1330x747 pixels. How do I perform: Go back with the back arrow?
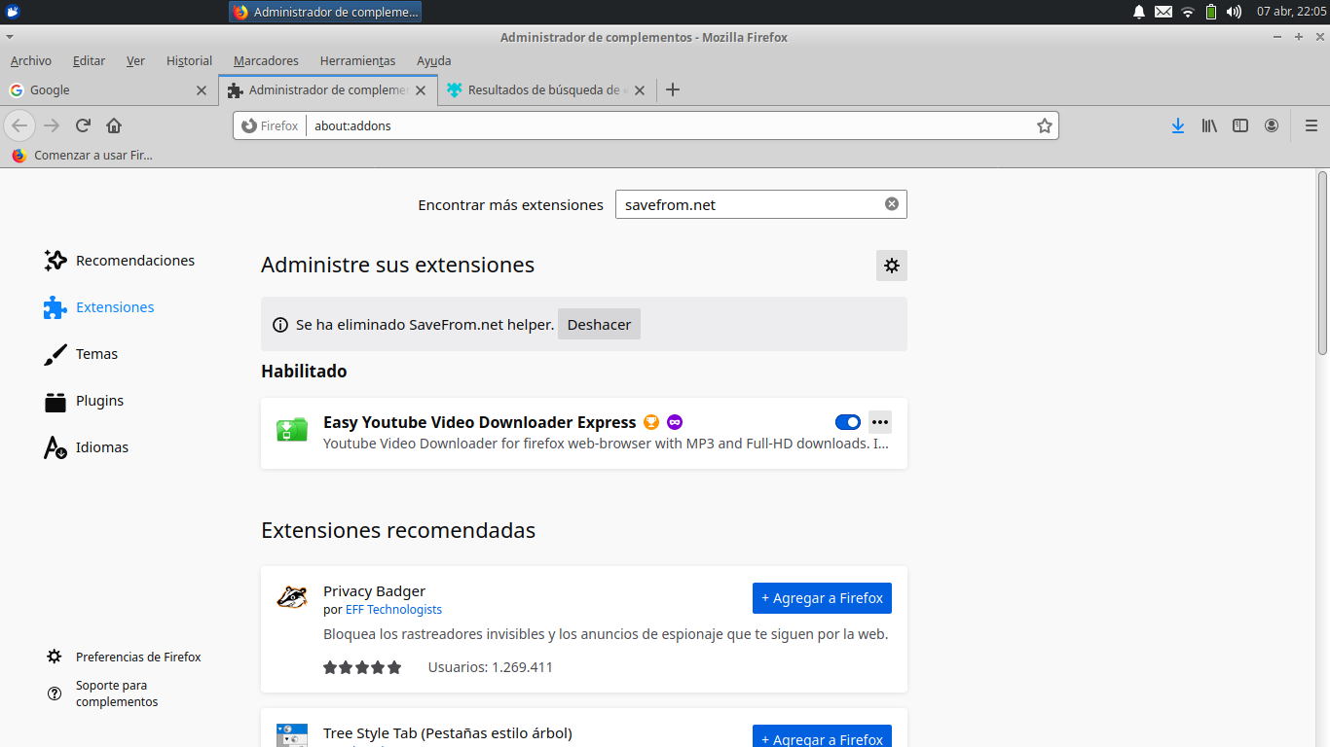19,125
